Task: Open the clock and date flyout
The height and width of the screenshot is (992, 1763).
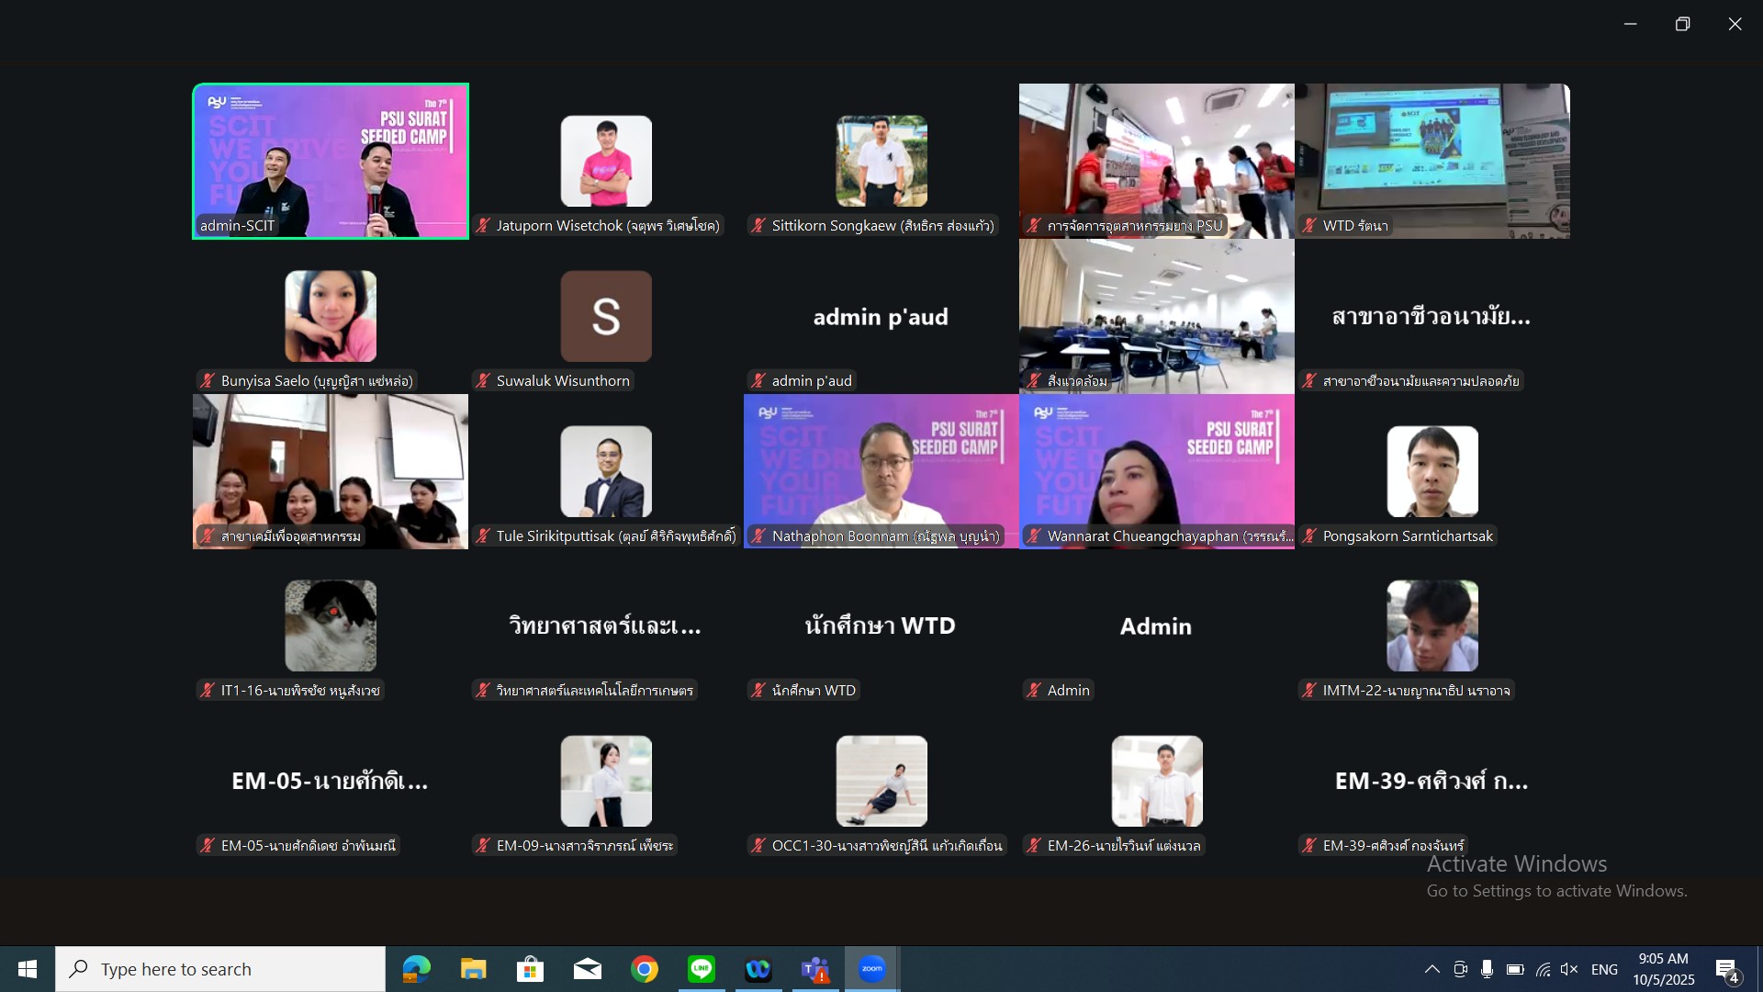Action: [1663, 969]
